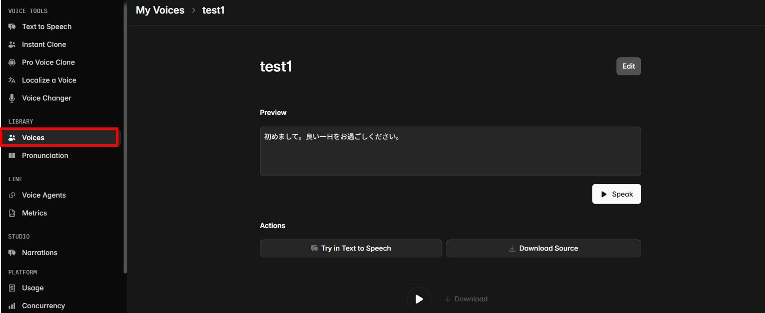Open the Pronunciation book icon
This screenshot has height=313, width=765.
tap(12, 155)
